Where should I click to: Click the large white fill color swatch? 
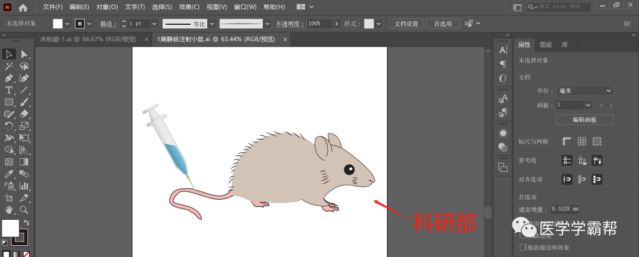point(10,228)
